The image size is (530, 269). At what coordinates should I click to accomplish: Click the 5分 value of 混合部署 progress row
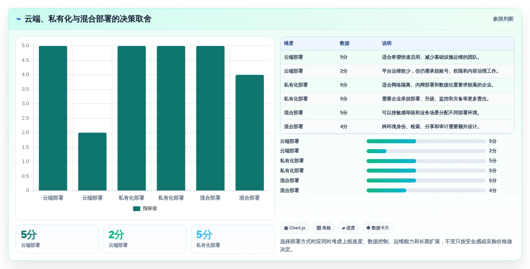493,181
